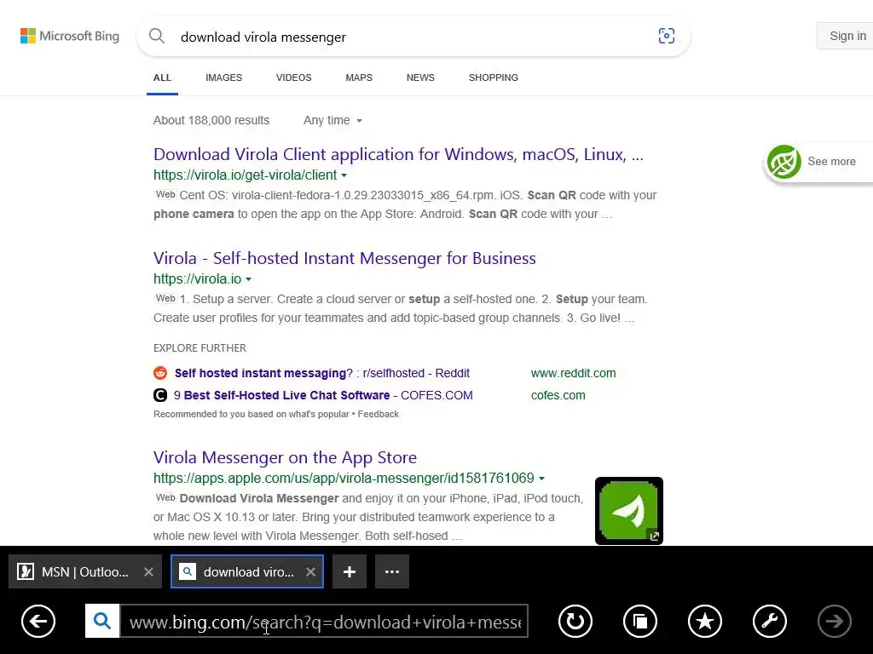Click See more beside the leaf icon

[x=832, y=161]
